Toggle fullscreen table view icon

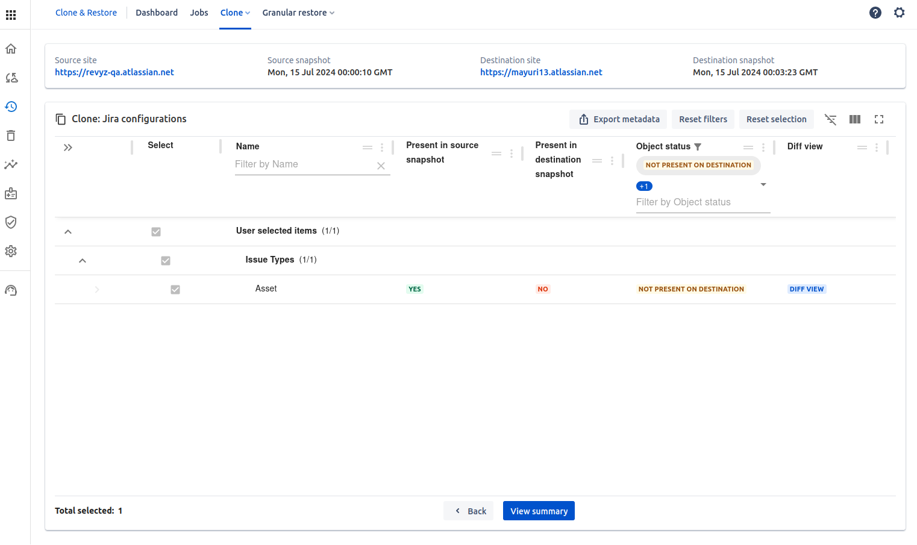[879, 119]
